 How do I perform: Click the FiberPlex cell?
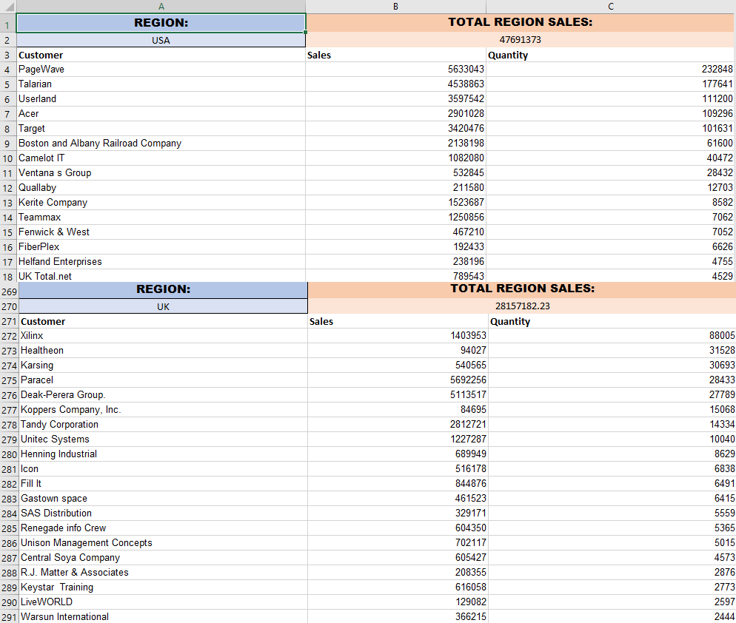pos(161,247)
